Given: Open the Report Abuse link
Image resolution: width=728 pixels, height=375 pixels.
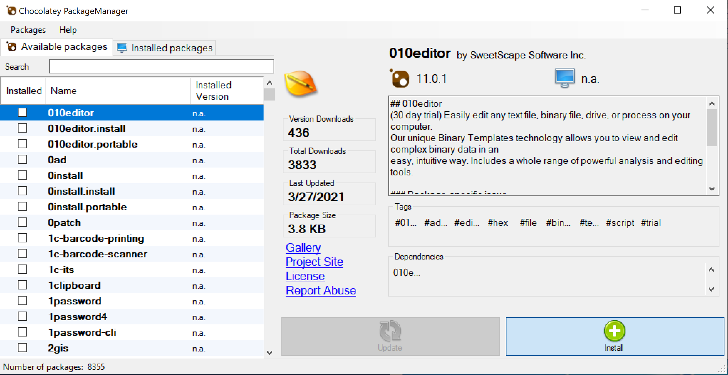Looking at the screenshot, I should pos(321,290).
